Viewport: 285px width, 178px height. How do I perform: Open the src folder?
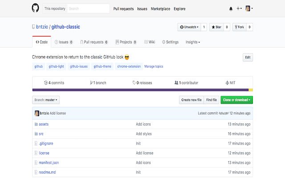(x=41, y=134)
